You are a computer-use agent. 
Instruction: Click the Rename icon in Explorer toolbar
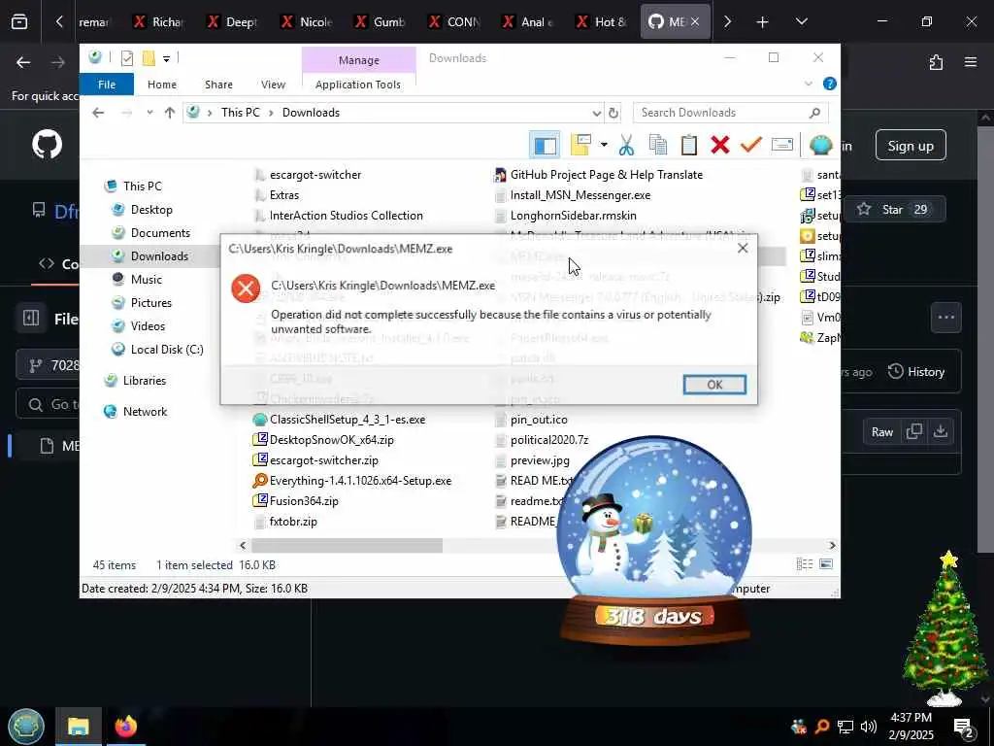[781, 146]
